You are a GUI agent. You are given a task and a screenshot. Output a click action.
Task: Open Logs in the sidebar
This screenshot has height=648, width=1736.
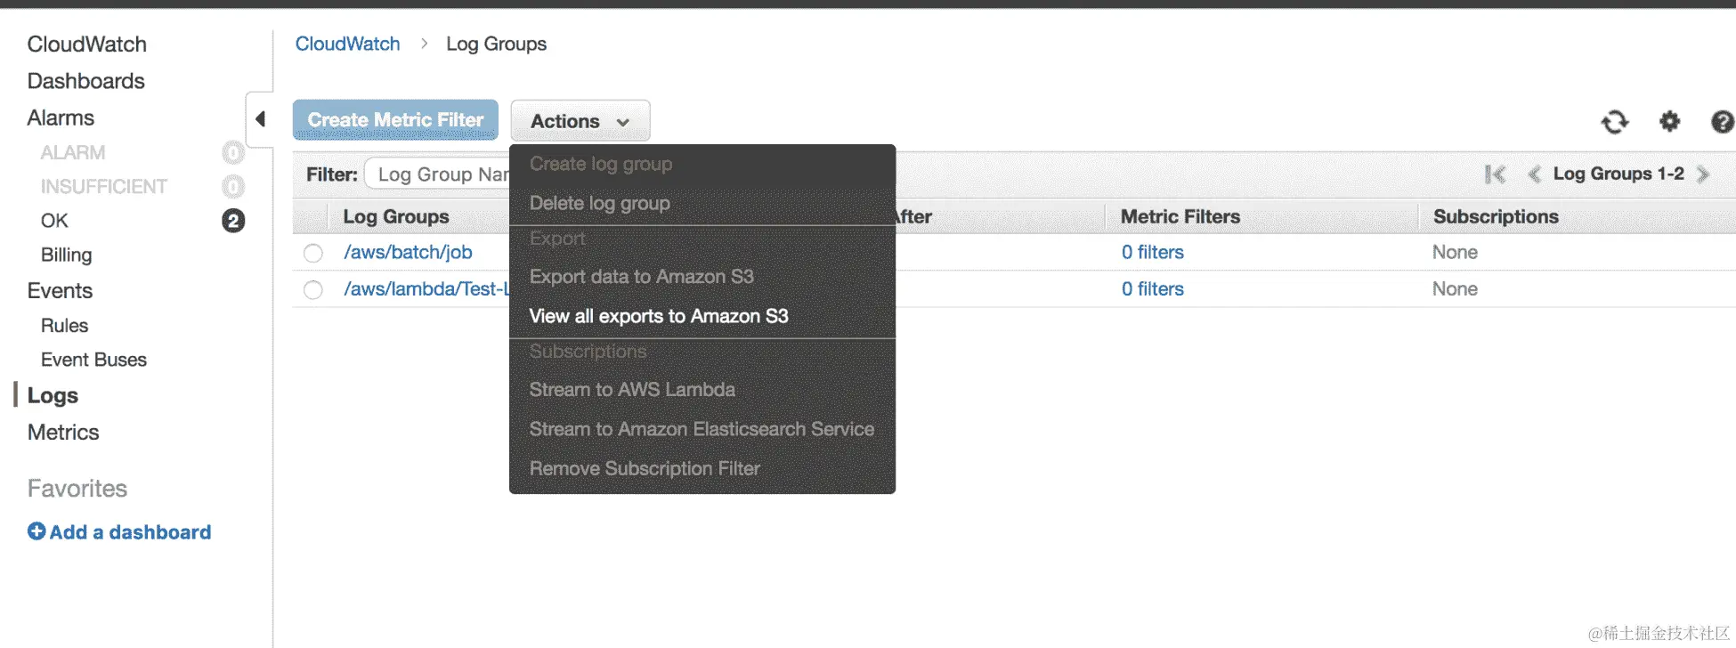click(53, 395)
